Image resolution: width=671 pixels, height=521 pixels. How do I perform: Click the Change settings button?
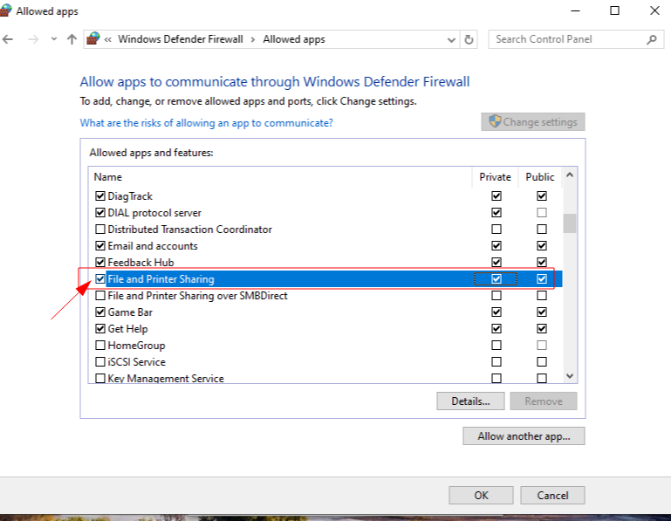point(533,122)
